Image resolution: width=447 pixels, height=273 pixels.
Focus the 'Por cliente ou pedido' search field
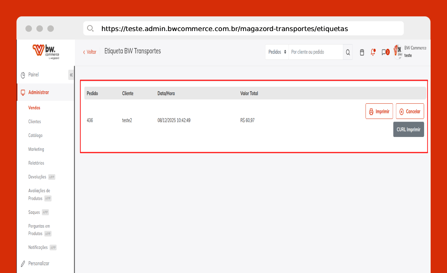pos(315,52)
